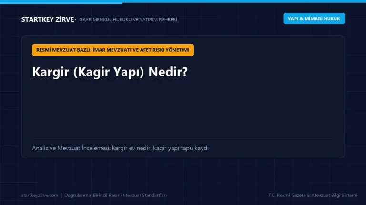Select the GAYRİMENKUL HUKUKU VE YATIRIM REHBERİ subtitle
Screen dimensions: 366x205
[128, 20]
